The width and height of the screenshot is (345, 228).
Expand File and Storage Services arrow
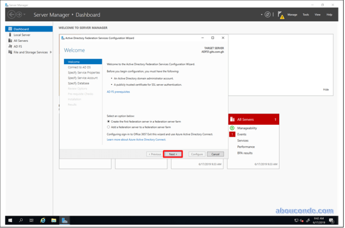50,52
